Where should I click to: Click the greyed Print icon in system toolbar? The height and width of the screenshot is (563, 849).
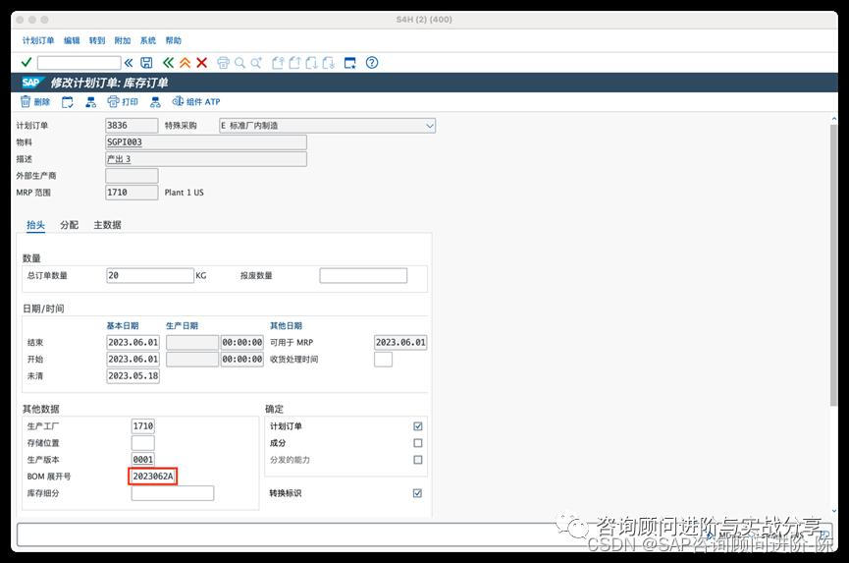click(223, 63)
